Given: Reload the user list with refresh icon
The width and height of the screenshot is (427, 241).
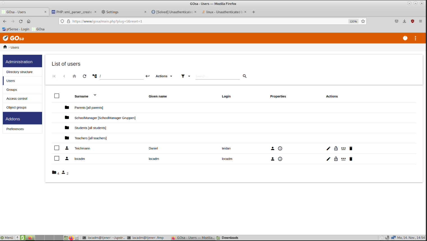Looking at the screenshot, I should point(84,76).
